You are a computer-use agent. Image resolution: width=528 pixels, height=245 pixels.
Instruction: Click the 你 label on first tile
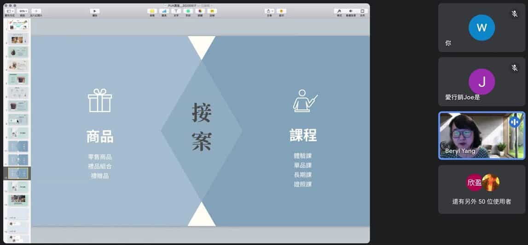(x=448, y=43)
